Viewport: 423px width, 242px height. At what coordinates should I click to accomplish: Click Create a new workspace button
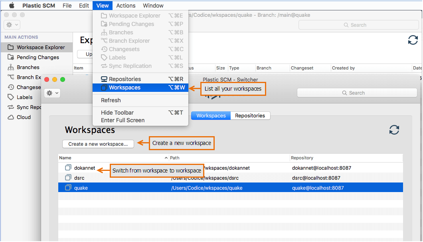98,144
